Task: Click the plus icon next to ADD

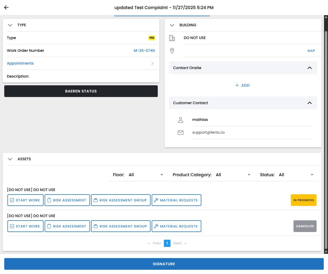Action: coord(237,85)
